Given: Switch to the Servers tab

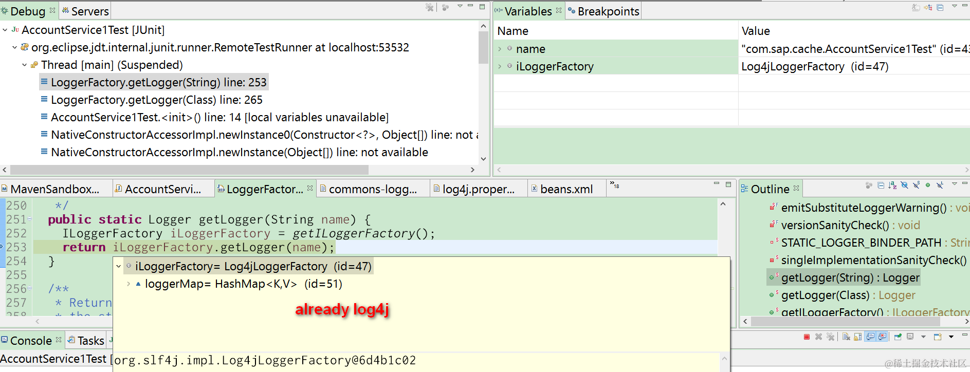Looking at the screenshot, I should tap(85, 11).
